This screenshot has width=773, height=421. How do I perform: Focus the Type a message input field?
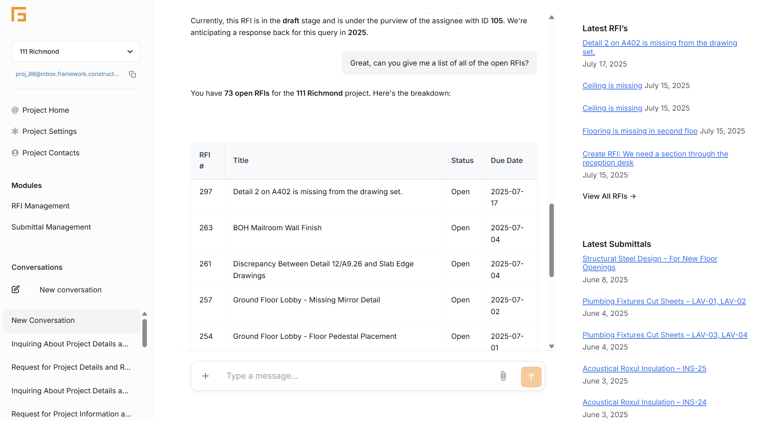(x=358, y=376)
